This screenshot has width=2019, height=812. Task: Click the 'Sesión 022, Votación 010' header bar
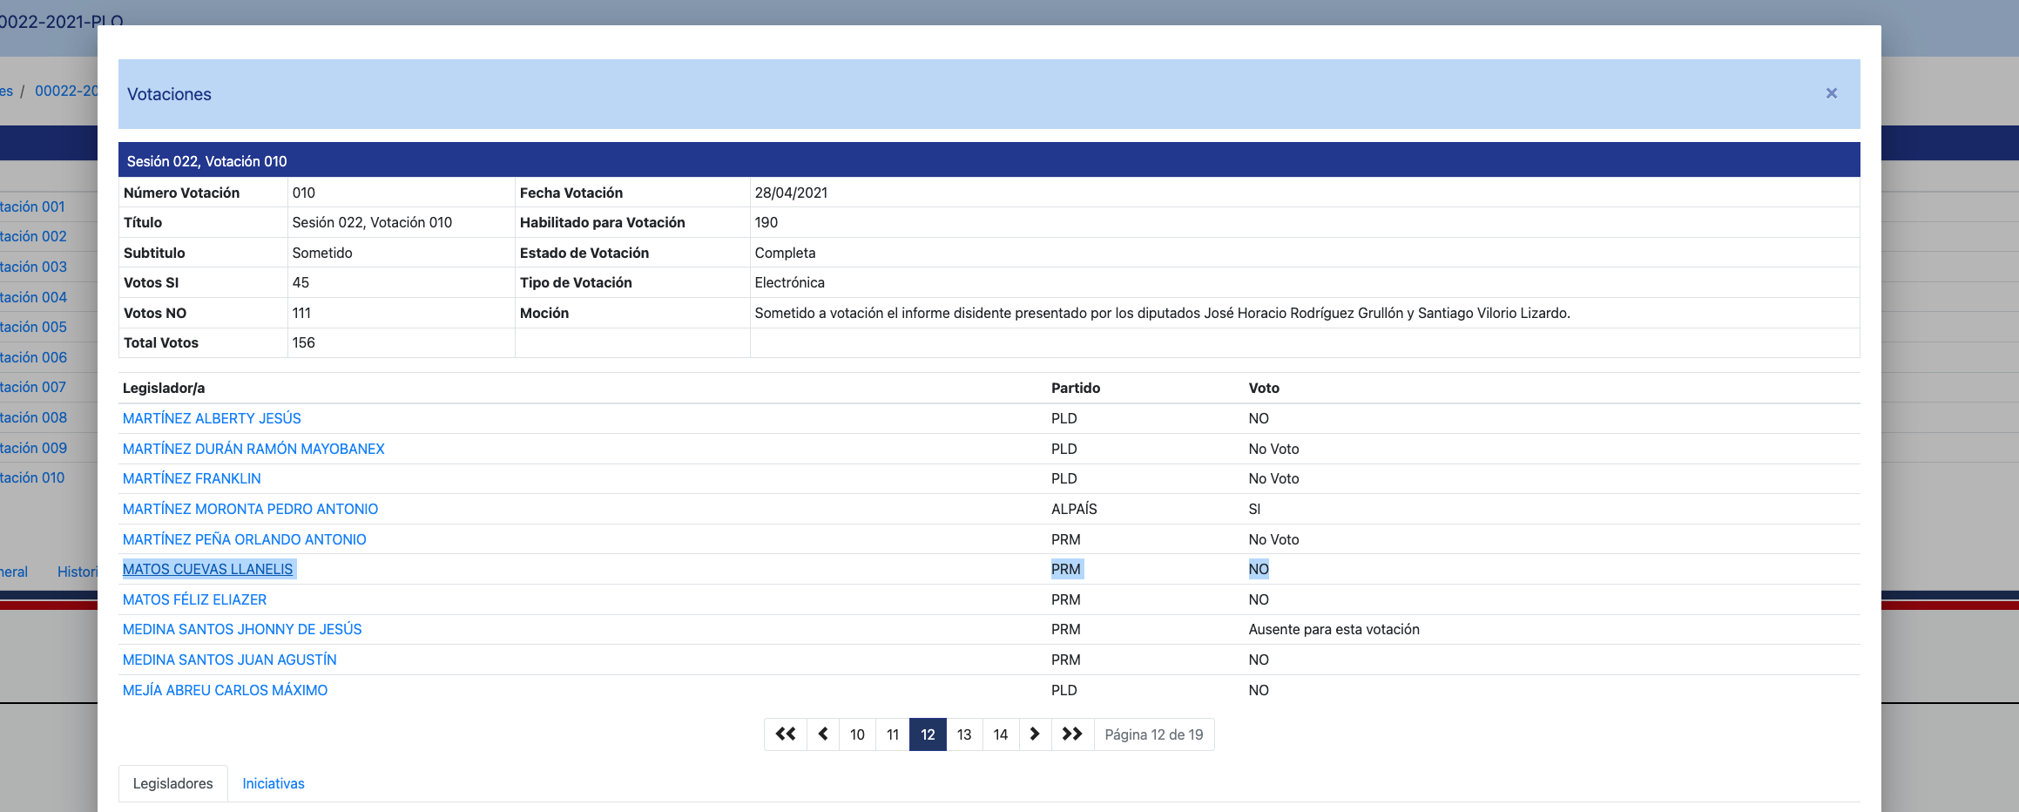pos(989,160)
